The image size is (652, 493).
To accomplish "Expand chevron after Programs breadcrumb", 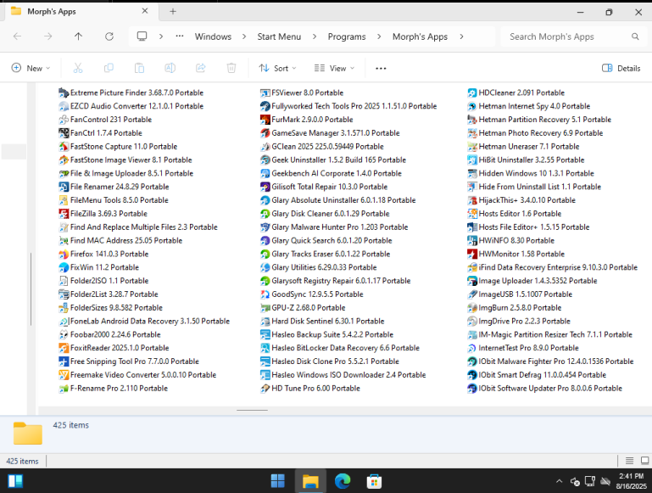I will pyautogui.click(x=379, y=36).
